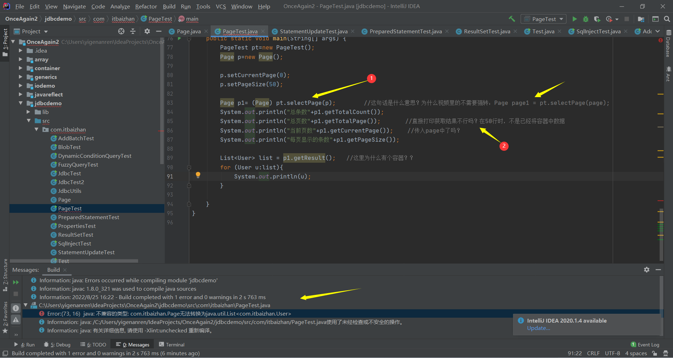Click the itbaizhan breadcrumb
Screen dimensions: 673x358
[123, 19]
